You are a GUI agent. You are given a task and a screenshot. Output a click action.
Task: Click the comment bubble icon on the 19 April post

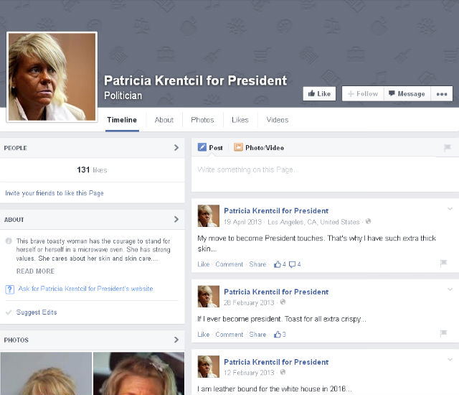click(292, 264)
